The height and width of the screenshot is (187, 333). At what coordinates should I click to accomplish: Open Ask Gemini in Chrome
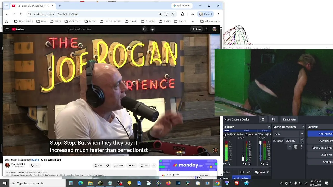[182, 6]
